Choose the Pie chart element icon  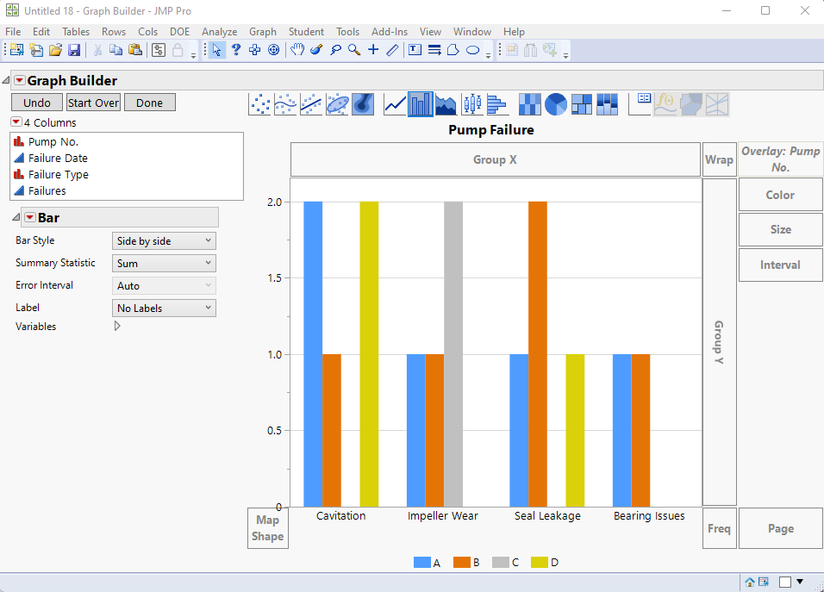coord(555,104)
